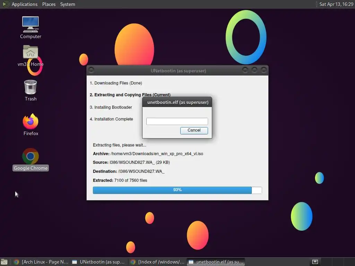Click the '1. Downloading Files (Done)' step

click(116, 83)
